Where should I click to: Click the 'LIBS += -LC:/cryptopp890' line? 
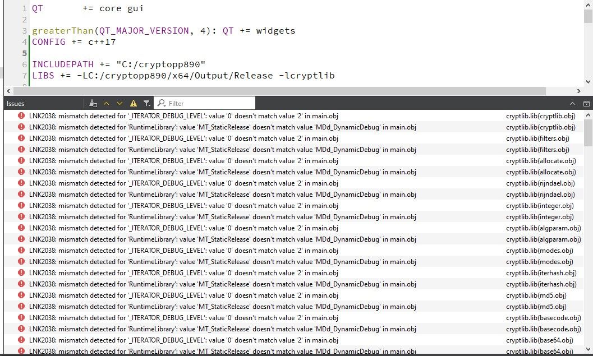[x=183, y=76]
